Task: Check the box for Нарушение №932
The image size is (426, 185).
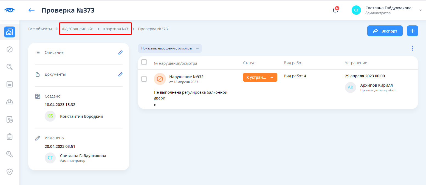Action: [144, 79]
